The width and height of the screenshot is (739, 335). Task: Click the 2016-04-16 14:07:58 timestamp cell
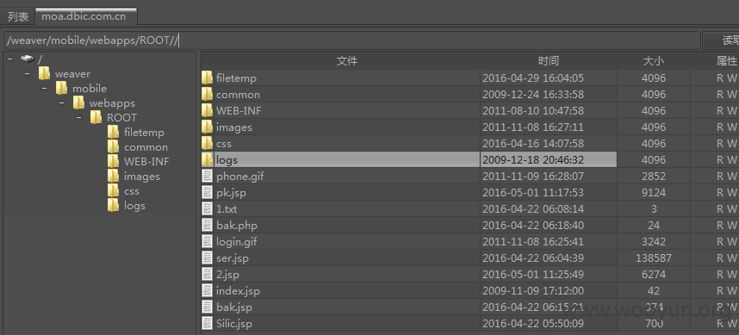coord(549,143)
